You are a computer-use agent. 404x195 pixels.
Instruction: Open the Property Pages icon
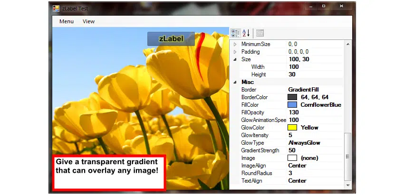[x=260, y=33]
